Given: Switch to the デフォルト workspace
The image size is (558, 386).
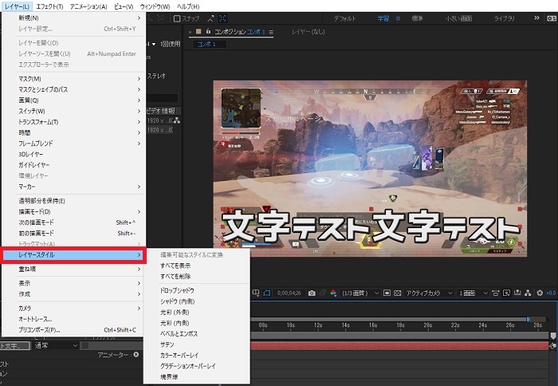Looking at the screenshot, I should pyautogui.click(x=345, y=18).
